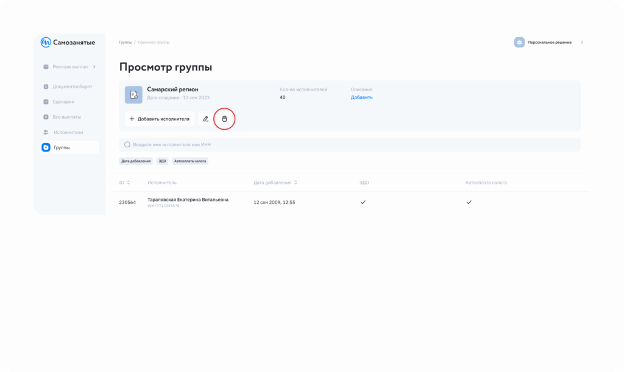Viewport: 624px width, 372px height.
Task: Click Добавить исполнителя button
Action: pyautogui.click(x=160, y=119)
